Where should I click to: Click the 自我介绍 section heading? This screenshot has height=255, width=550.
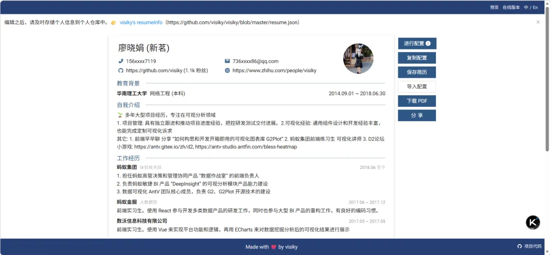128,105
